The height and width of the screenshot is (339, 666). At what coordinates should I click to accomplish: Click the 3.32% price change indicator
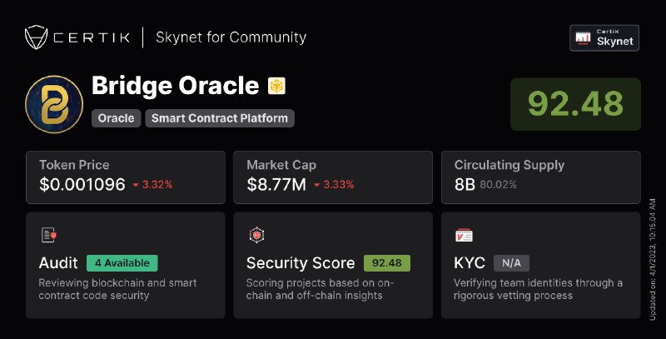tap(152, 185)
